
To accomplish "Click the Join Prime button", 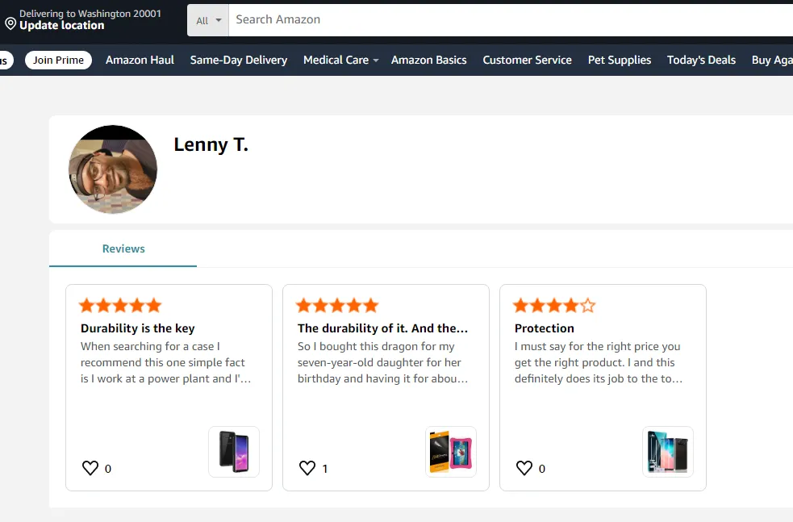I will click(x=58, y=60).
